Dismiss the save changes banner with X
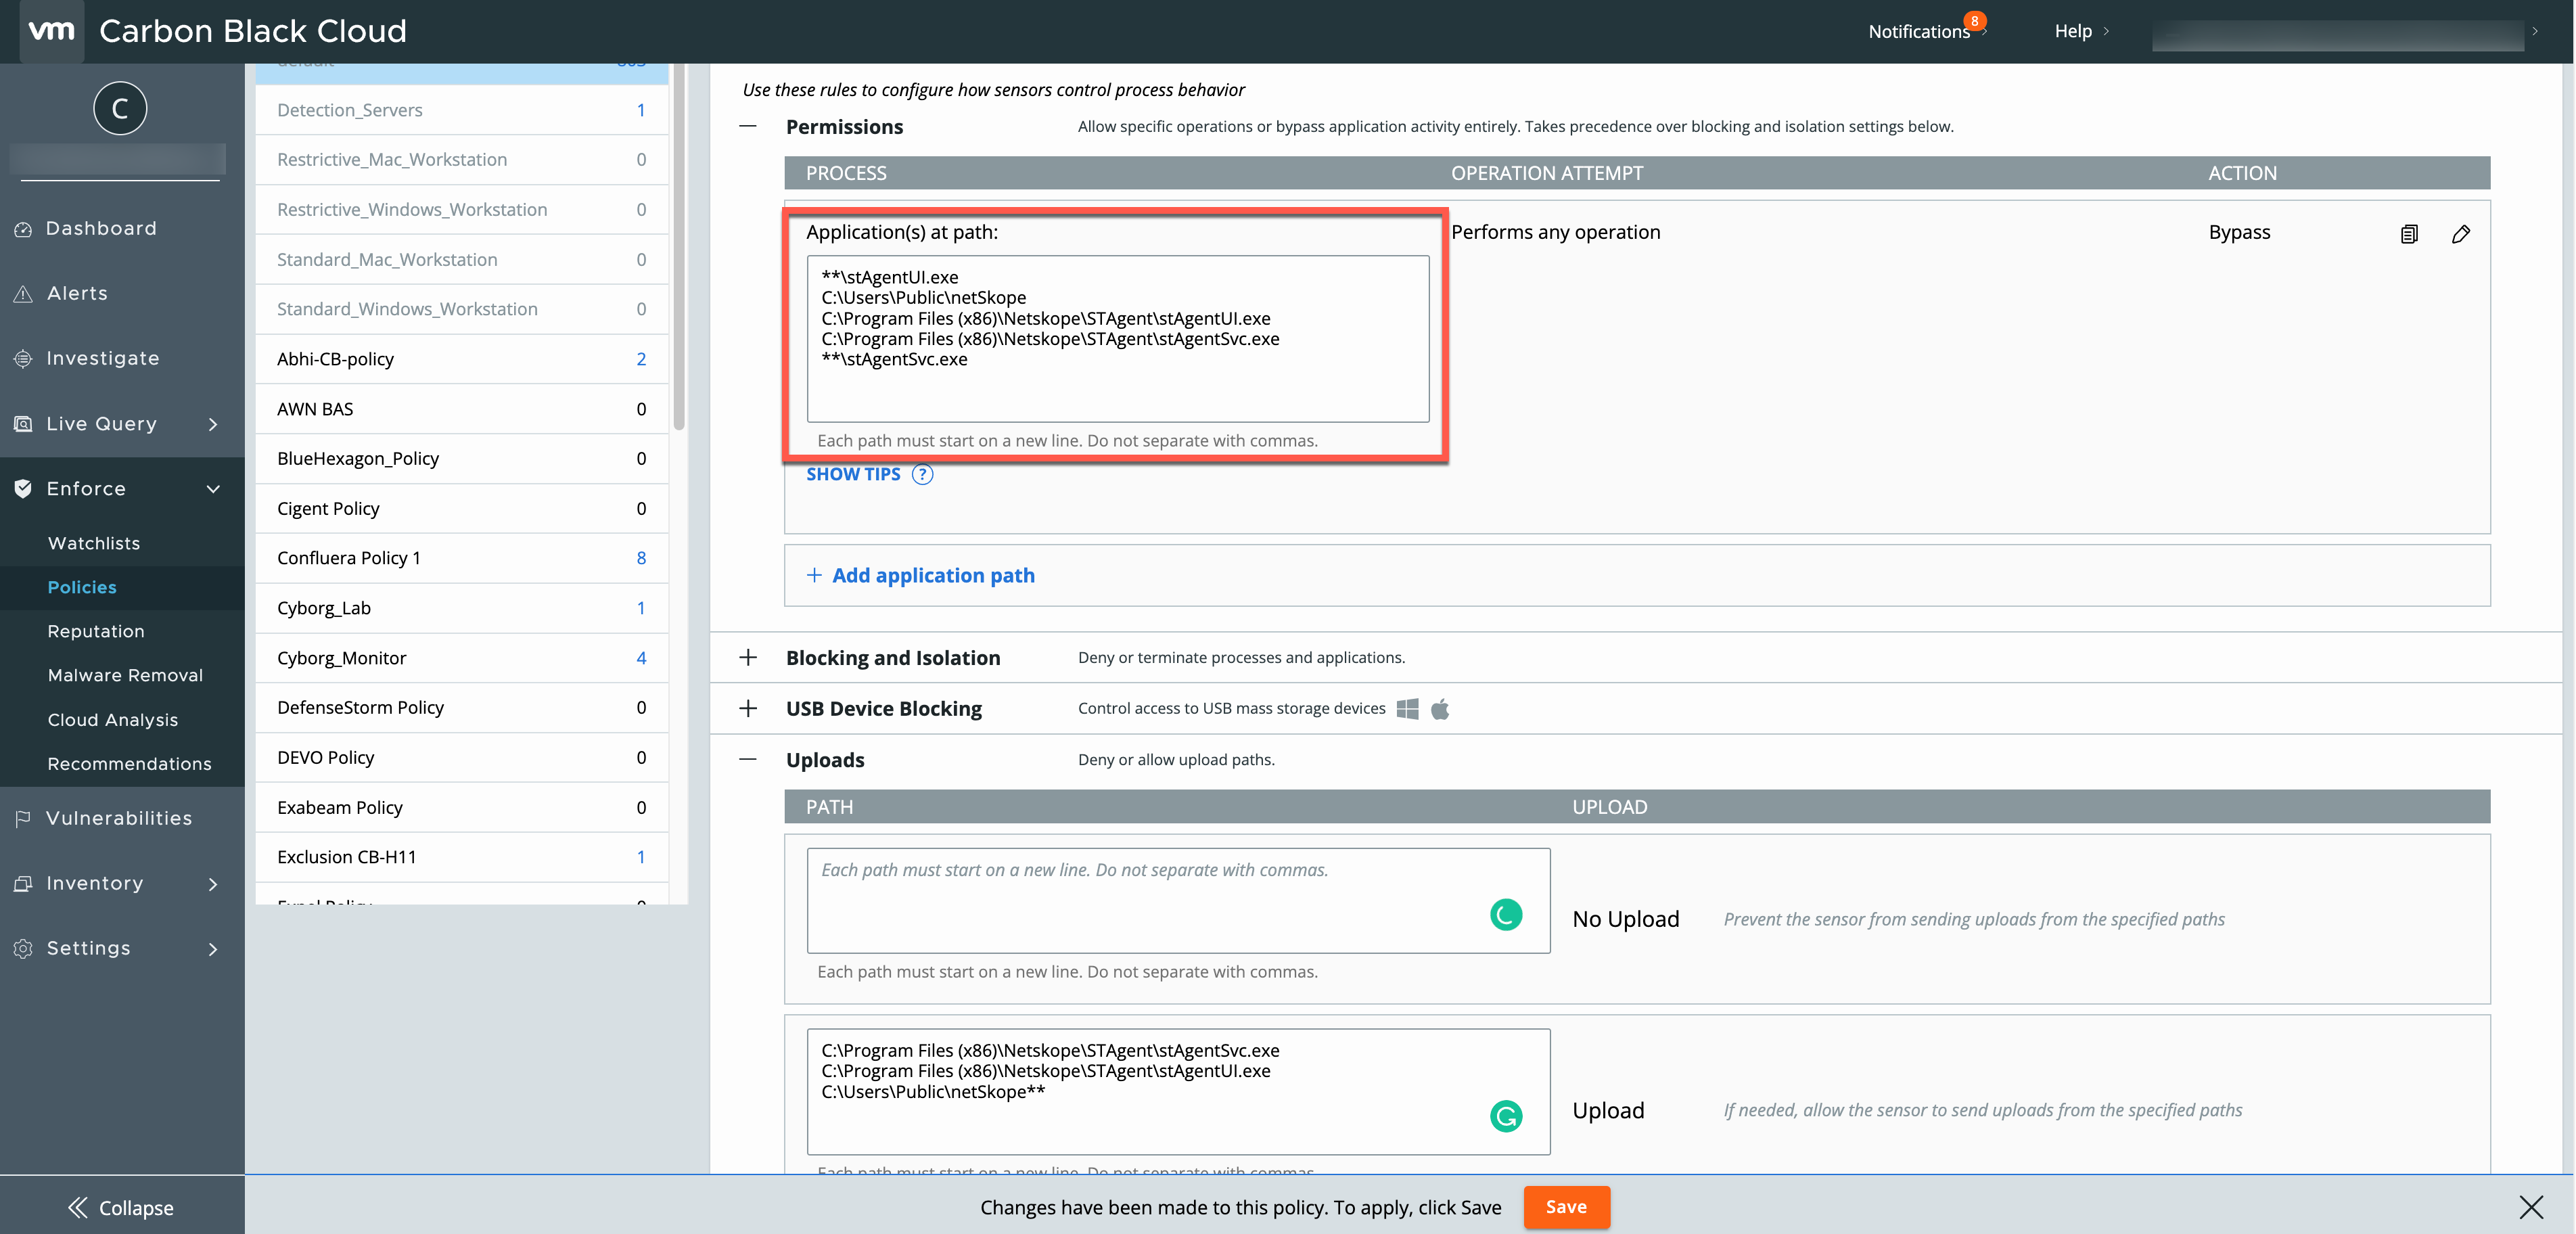2576x1234 pixels. [2531, 1207]
